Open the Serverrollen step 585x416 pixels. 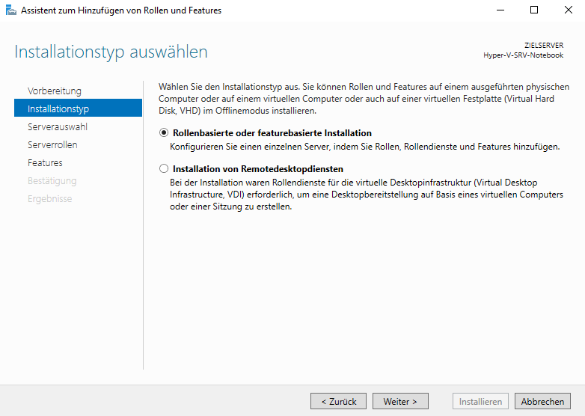(52, 145)
